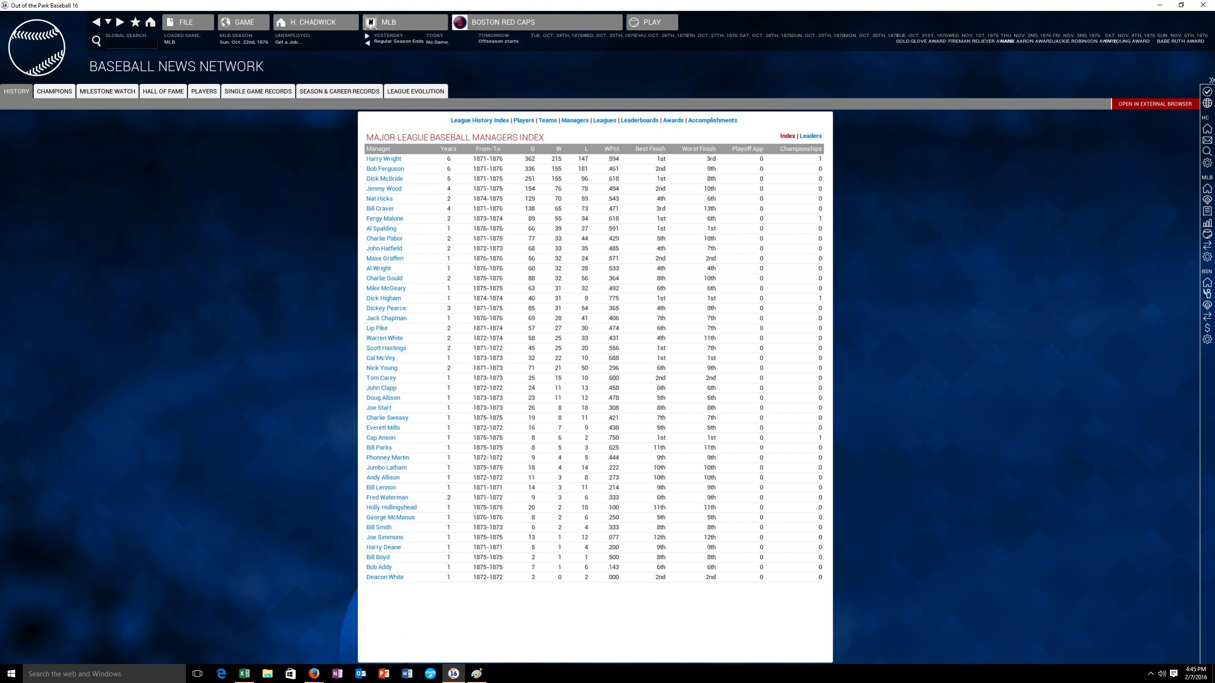Switch to the LEAGUE EVOLUTION tab
The image size is (1215, 683).
pos(415,91)
